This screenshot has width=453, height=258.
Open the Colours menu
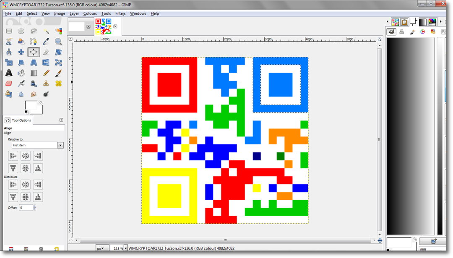[90, 13]
